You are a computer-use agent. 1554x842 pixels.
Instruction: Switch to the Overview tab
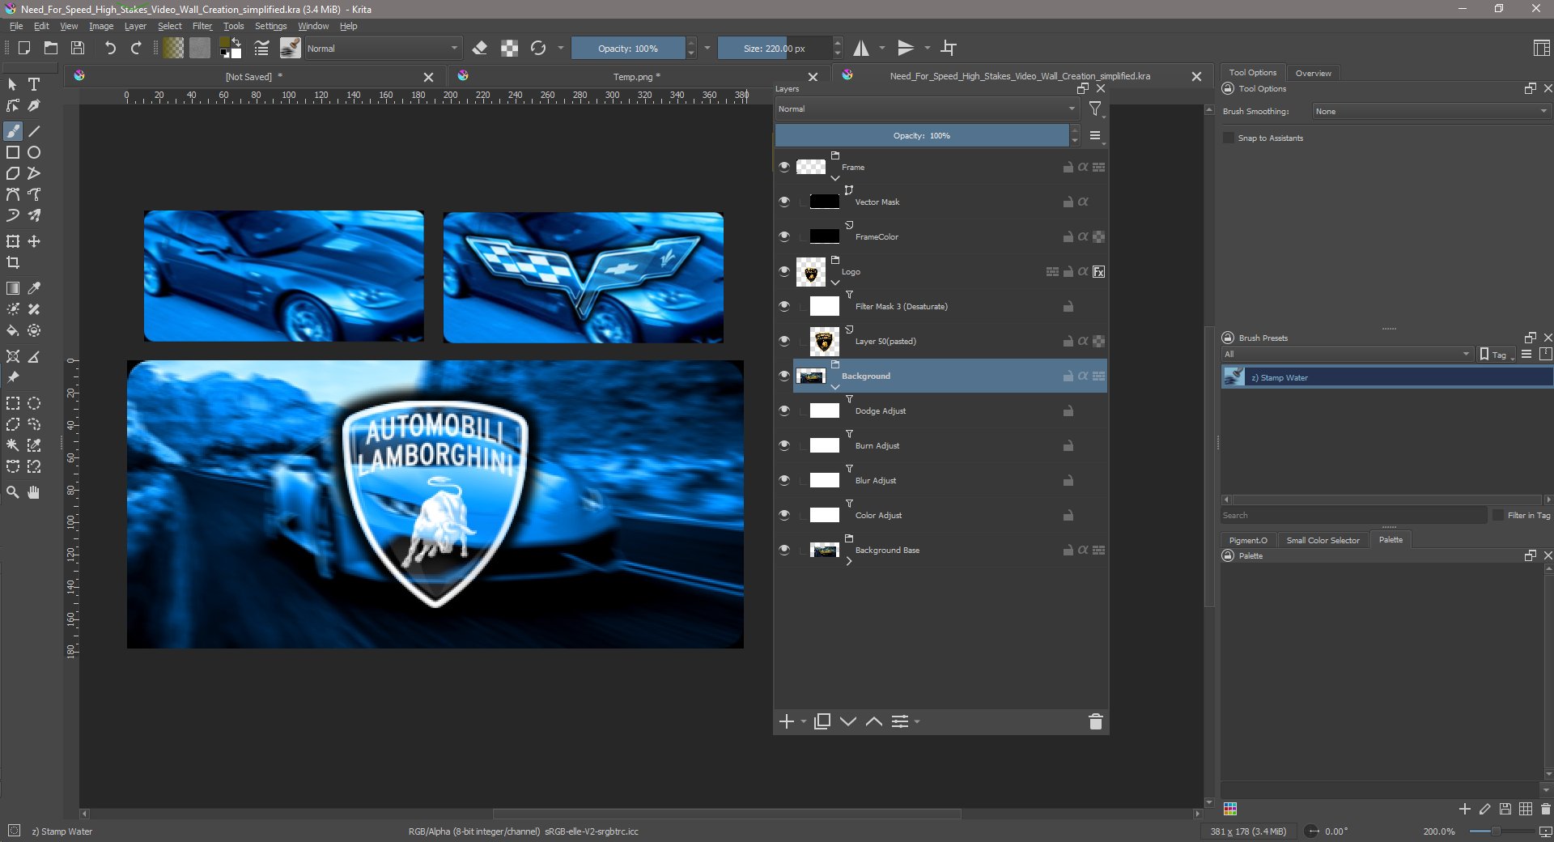(x=1313, y=73)
